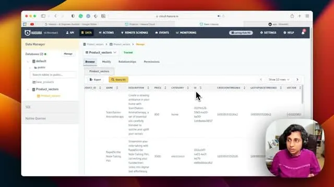The width and height of the screenshot is (334, 187).
Task: Click the blue circular extension icon
Action: point(88,16)
